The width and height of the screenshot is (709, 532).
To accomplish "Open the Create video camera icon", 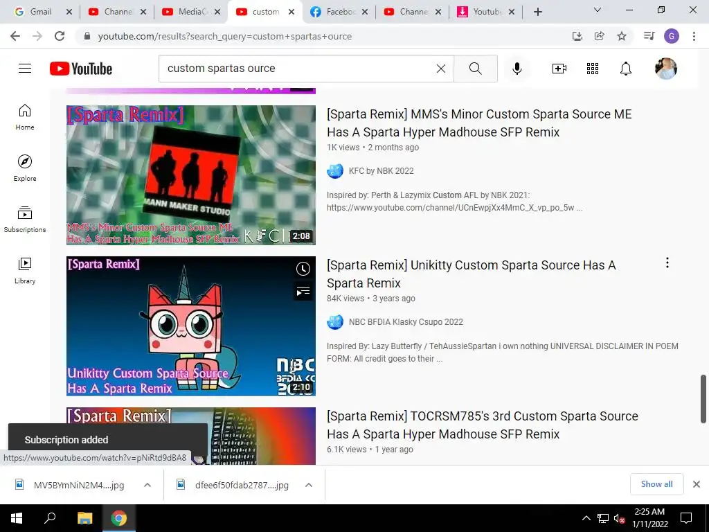I will (x=559, y=69).
